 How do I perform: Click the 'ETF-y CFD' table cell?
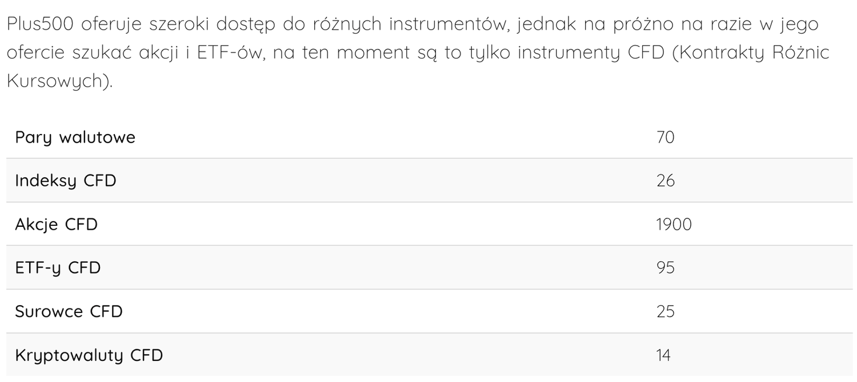(58, 268)
